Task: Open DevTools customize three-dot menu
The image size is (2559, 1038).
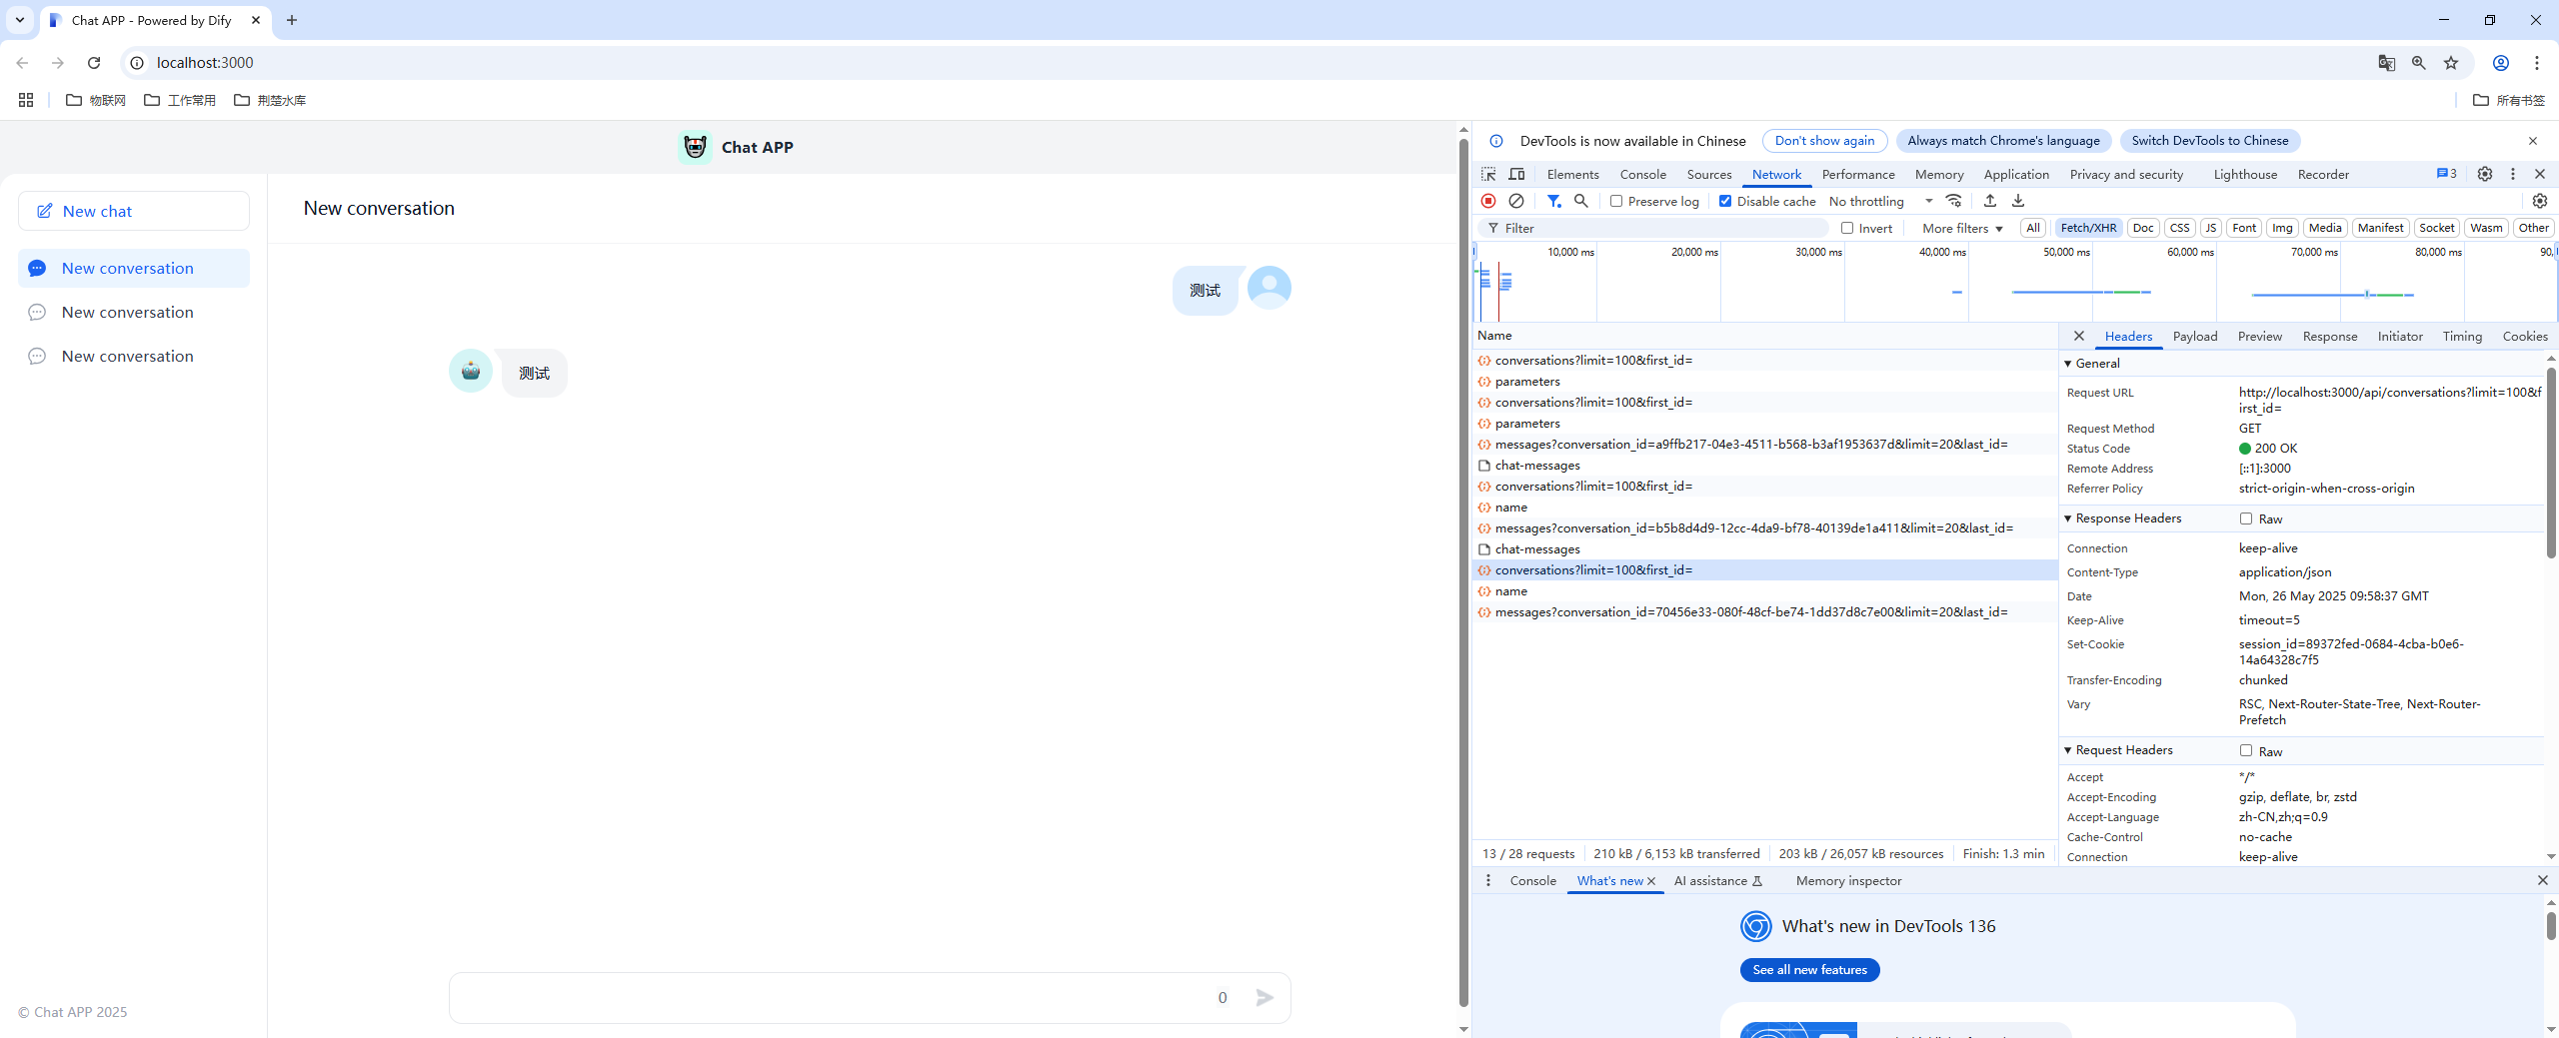Action: pos(2513,174)
